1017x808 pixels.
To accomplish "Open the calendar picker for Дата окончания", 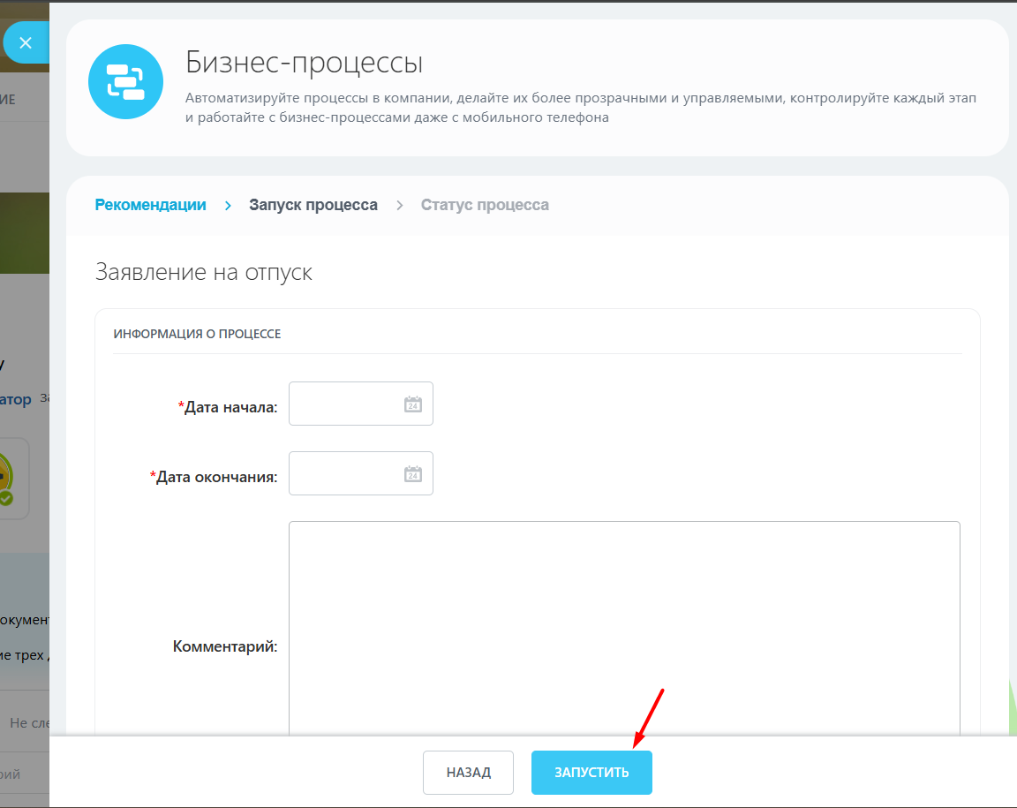I will (412, 474).
